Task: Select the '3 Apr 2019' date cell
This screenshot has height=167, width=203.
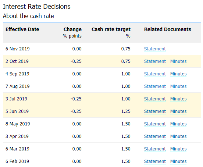Action: 17,136
